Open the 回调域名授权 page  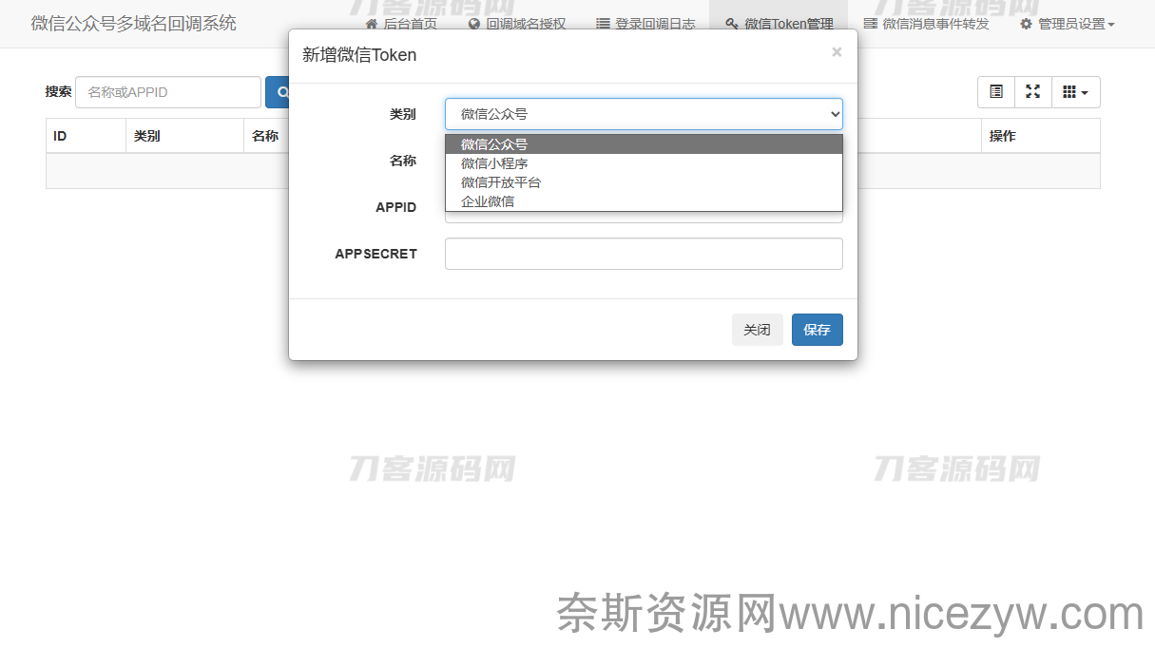516,24
